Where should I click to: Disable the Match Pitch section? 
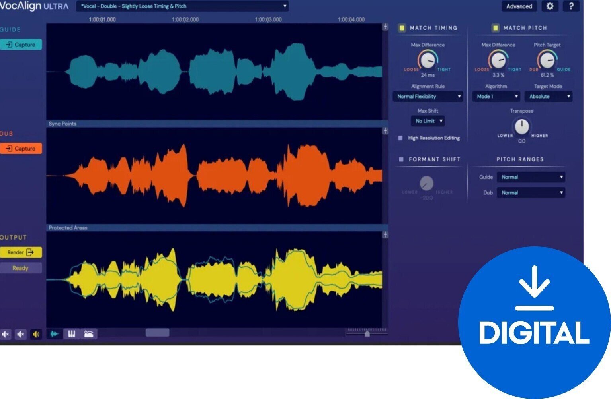point(495,28)
